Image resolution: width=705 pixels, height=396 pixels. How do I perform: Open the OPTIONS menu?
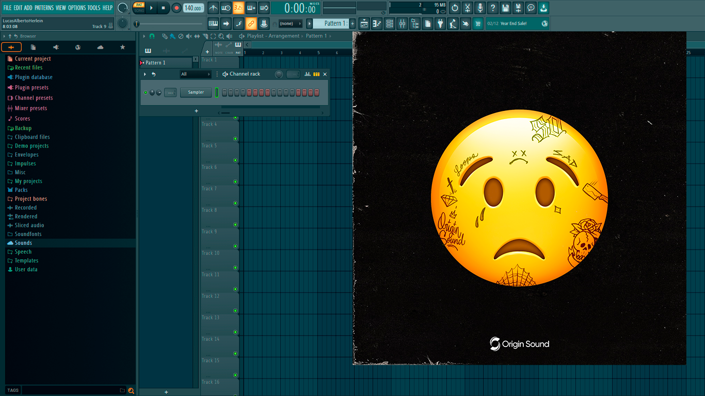tap(77, 8)
